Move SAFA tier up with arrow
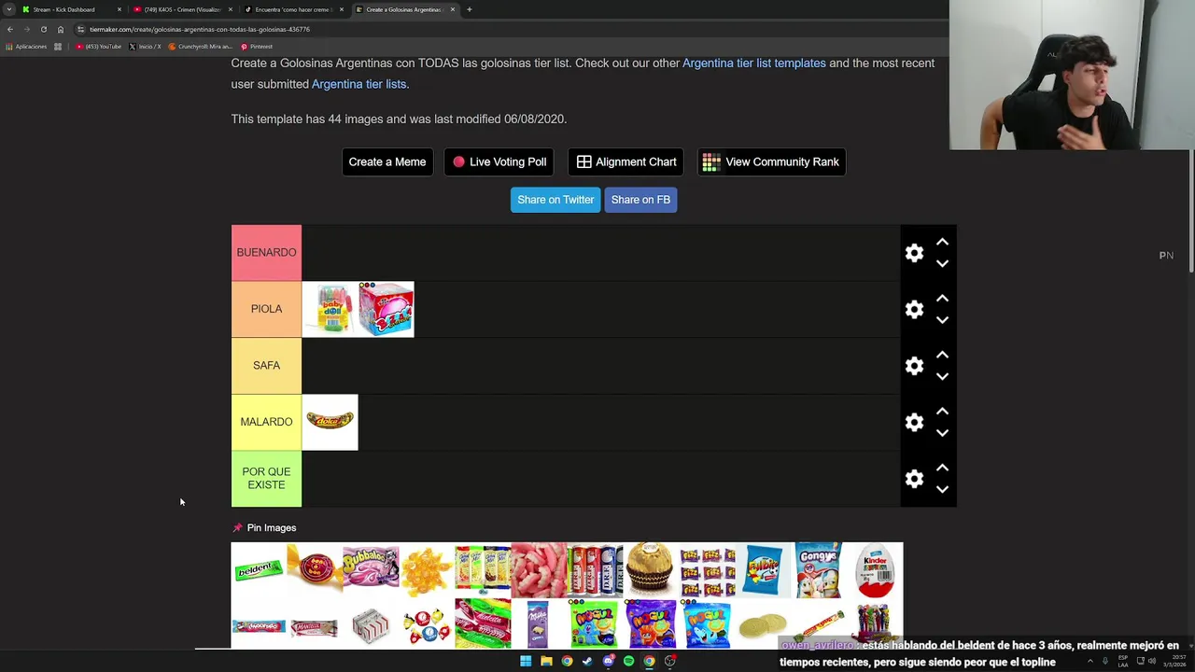1195x672 pixels. (x=942, y=355)
